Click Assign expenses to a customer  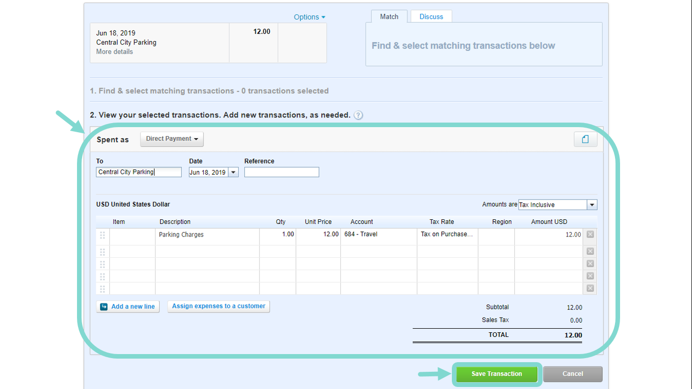click(x=218, y=306)
